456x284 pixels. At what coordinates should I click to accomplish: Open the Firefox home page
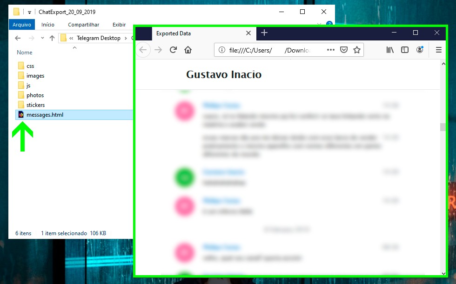188,50
